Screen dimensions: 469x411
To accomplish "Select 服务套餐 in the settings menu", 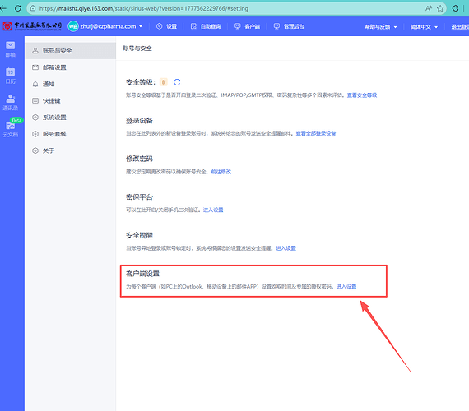I will point(71,134).
